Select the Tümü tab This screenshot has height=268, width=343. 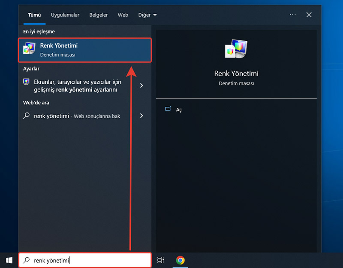pos(34,15)
